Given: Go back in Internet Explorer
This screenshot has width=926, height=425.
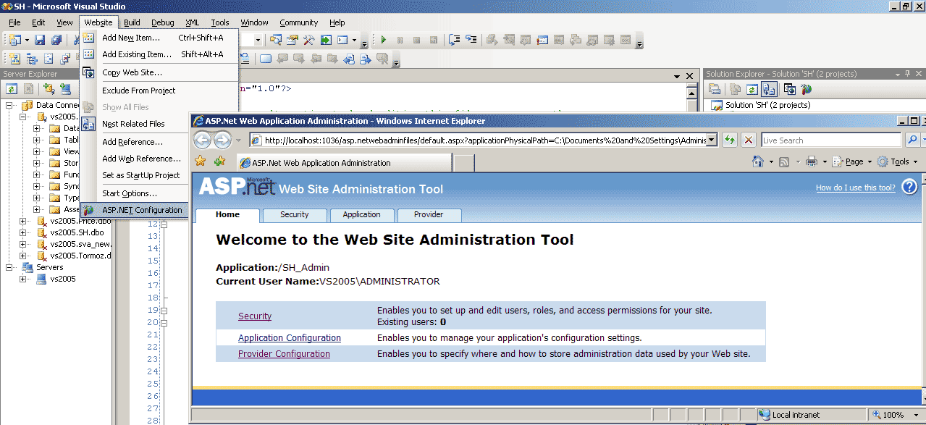Looking at the screenshot, I should [203, 140].
